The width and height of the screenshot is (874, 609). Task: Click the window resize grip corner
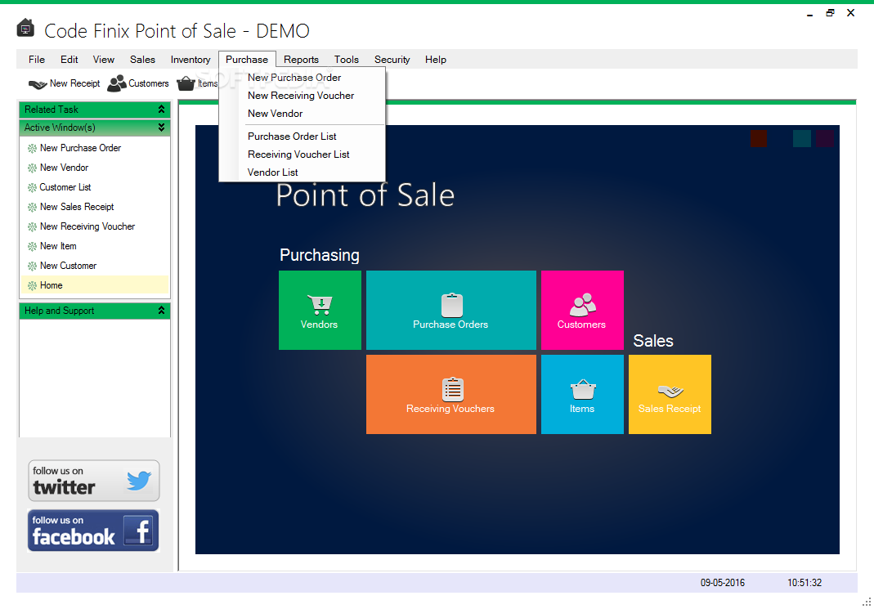point(866,602)
